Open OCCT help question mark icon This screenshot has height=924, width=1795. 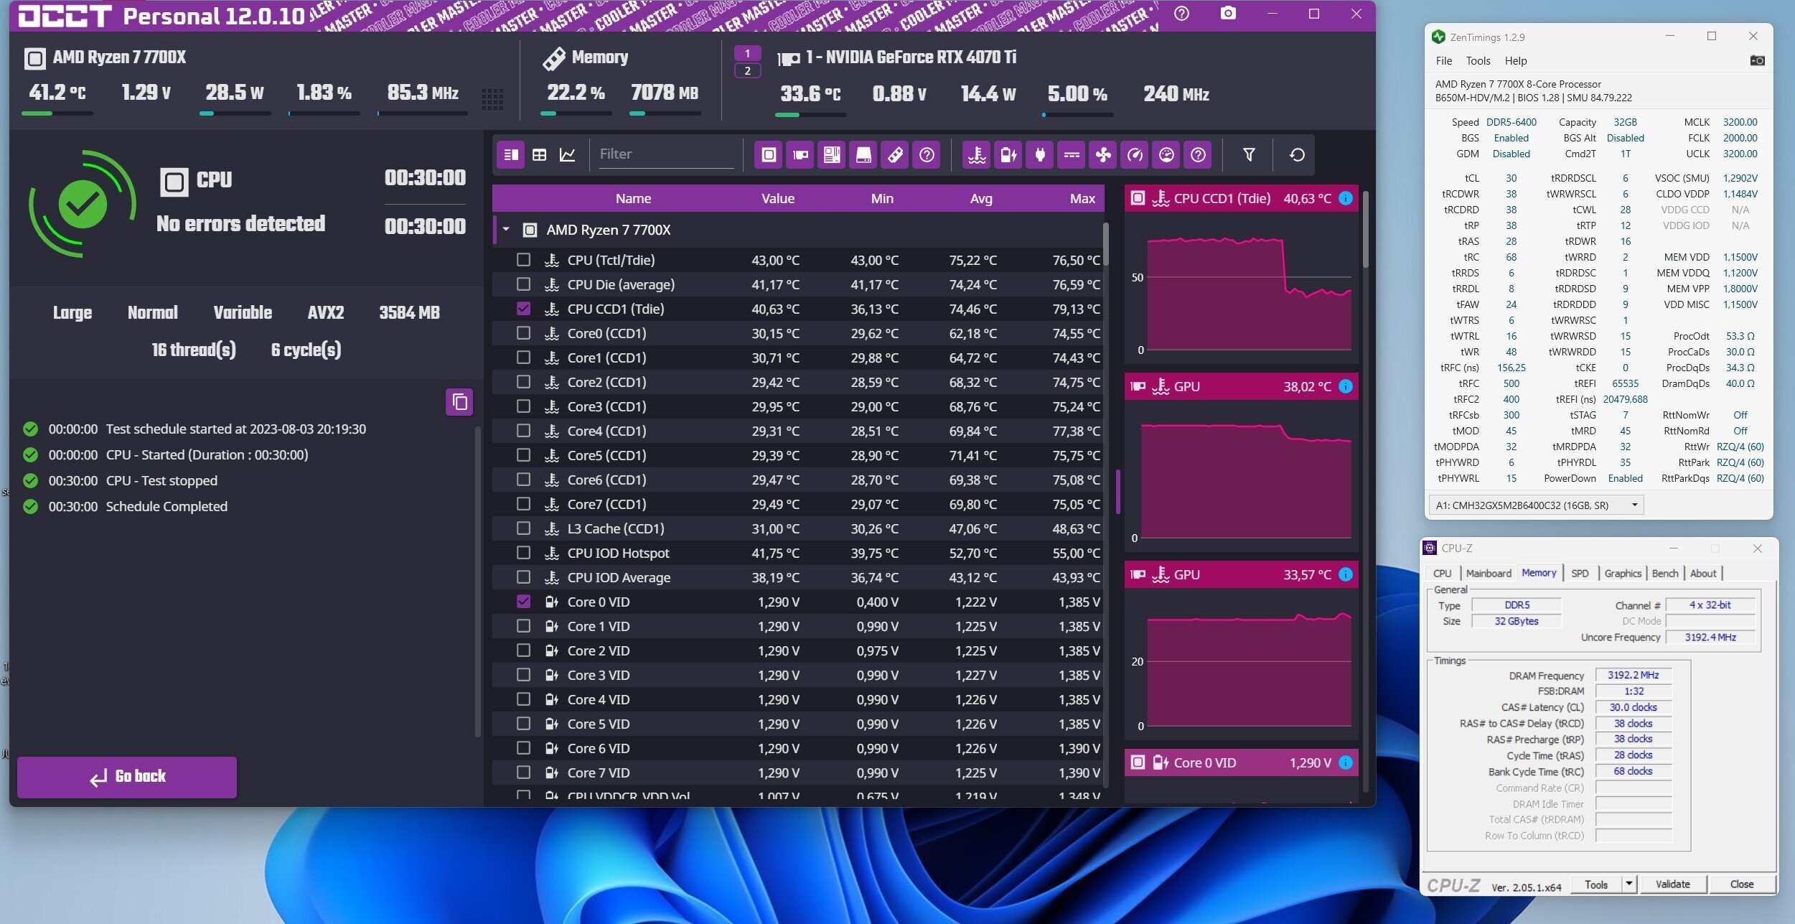(x=1181, y=14)
